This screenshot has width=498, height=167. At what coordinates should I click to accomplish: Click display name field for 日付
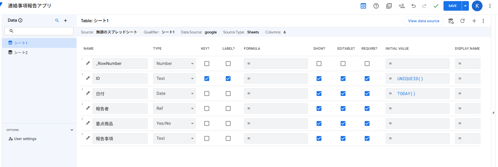pos(468,94)
